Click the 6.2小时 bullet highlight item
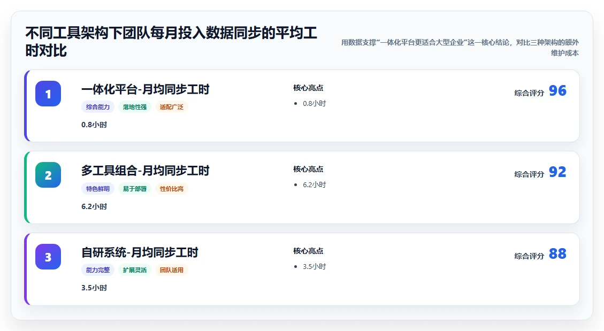This screenshot has height=331, width=604. point(315,184)
